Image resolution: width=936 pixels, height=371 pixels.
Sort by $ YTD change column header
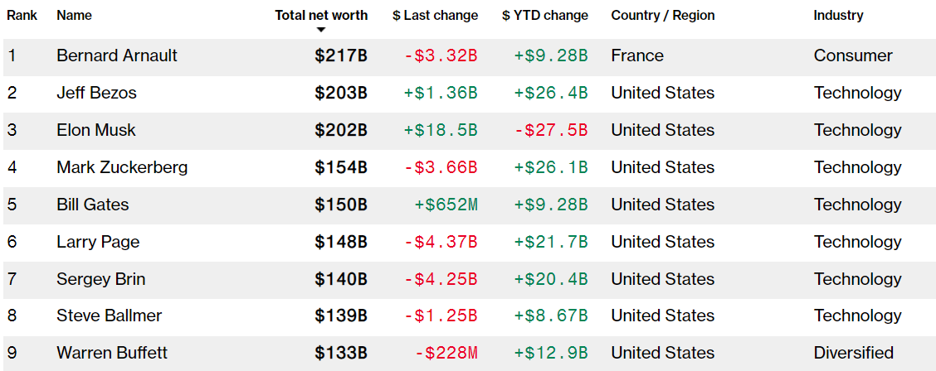tap(544, 15)
